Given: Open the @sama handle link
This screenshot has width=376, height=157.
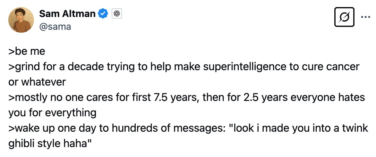Looking at the screenshot, I should pyautogui.click(x=55, y=26).
